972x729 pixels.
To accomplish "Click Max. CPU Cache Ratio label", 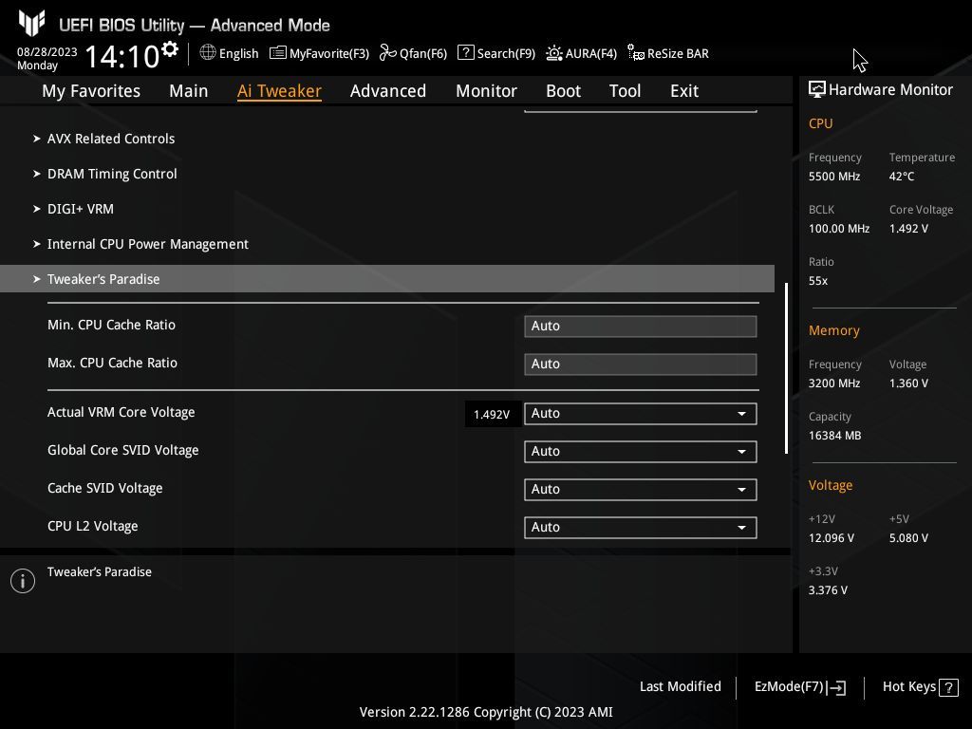I will (112, 363).
